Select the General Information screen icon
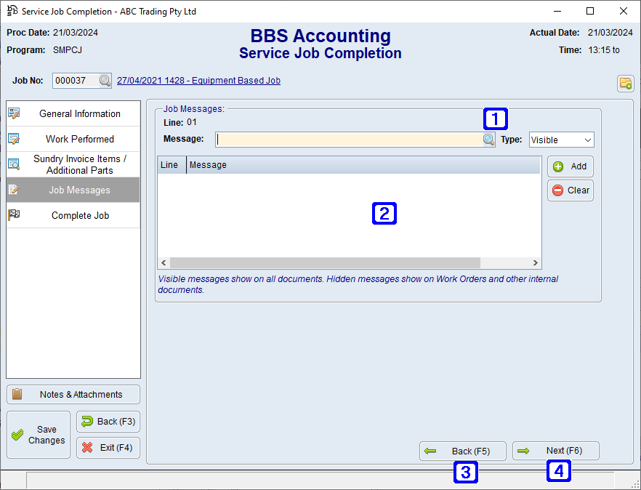This screenshot has height=490, width=641. click(15, 113)
